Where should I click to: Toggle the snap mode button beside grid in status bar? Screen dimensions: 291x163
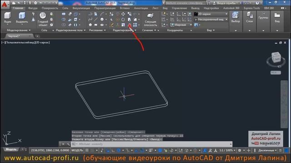pos(92,150)
